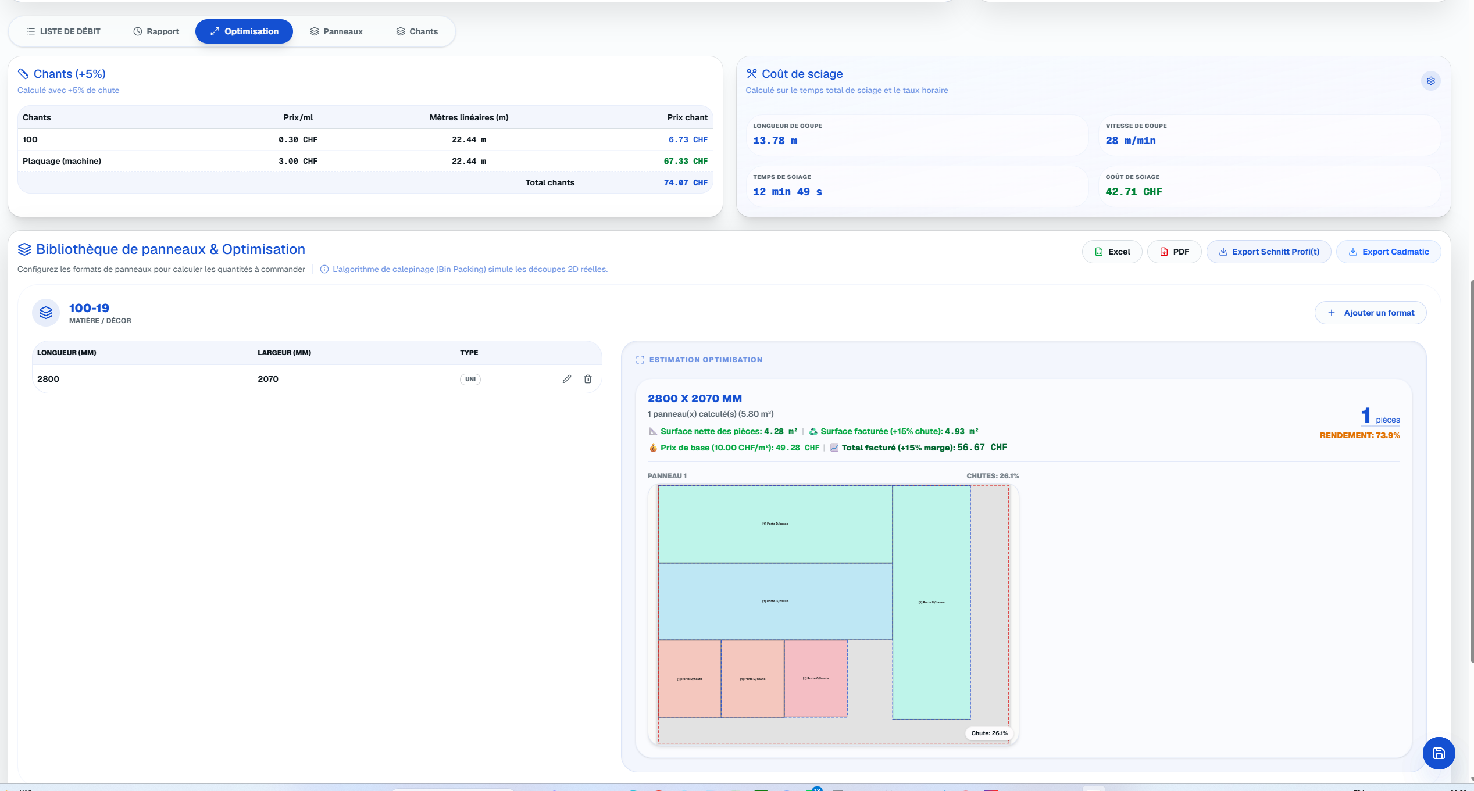The width and height of the screenshot is (1474, 791).
Task: Click the Coût de sciage tools icon
Action: (752, 74)
